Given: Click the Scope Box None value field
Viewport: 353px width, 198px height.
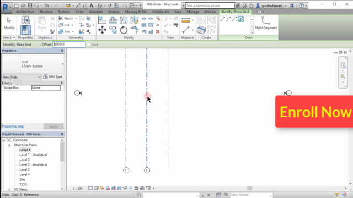Looking at the screenshot, I should (46, 88).
